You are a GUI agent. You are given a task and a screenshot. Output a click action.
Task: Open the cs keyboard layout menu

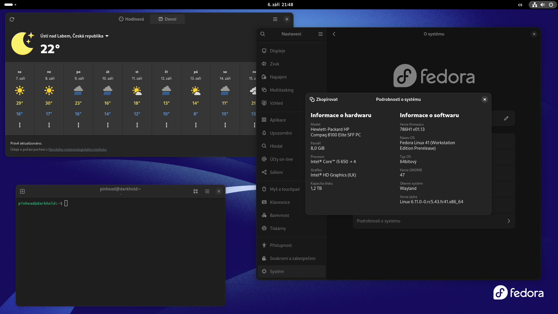pyautogui.click(x=520, y=5)
